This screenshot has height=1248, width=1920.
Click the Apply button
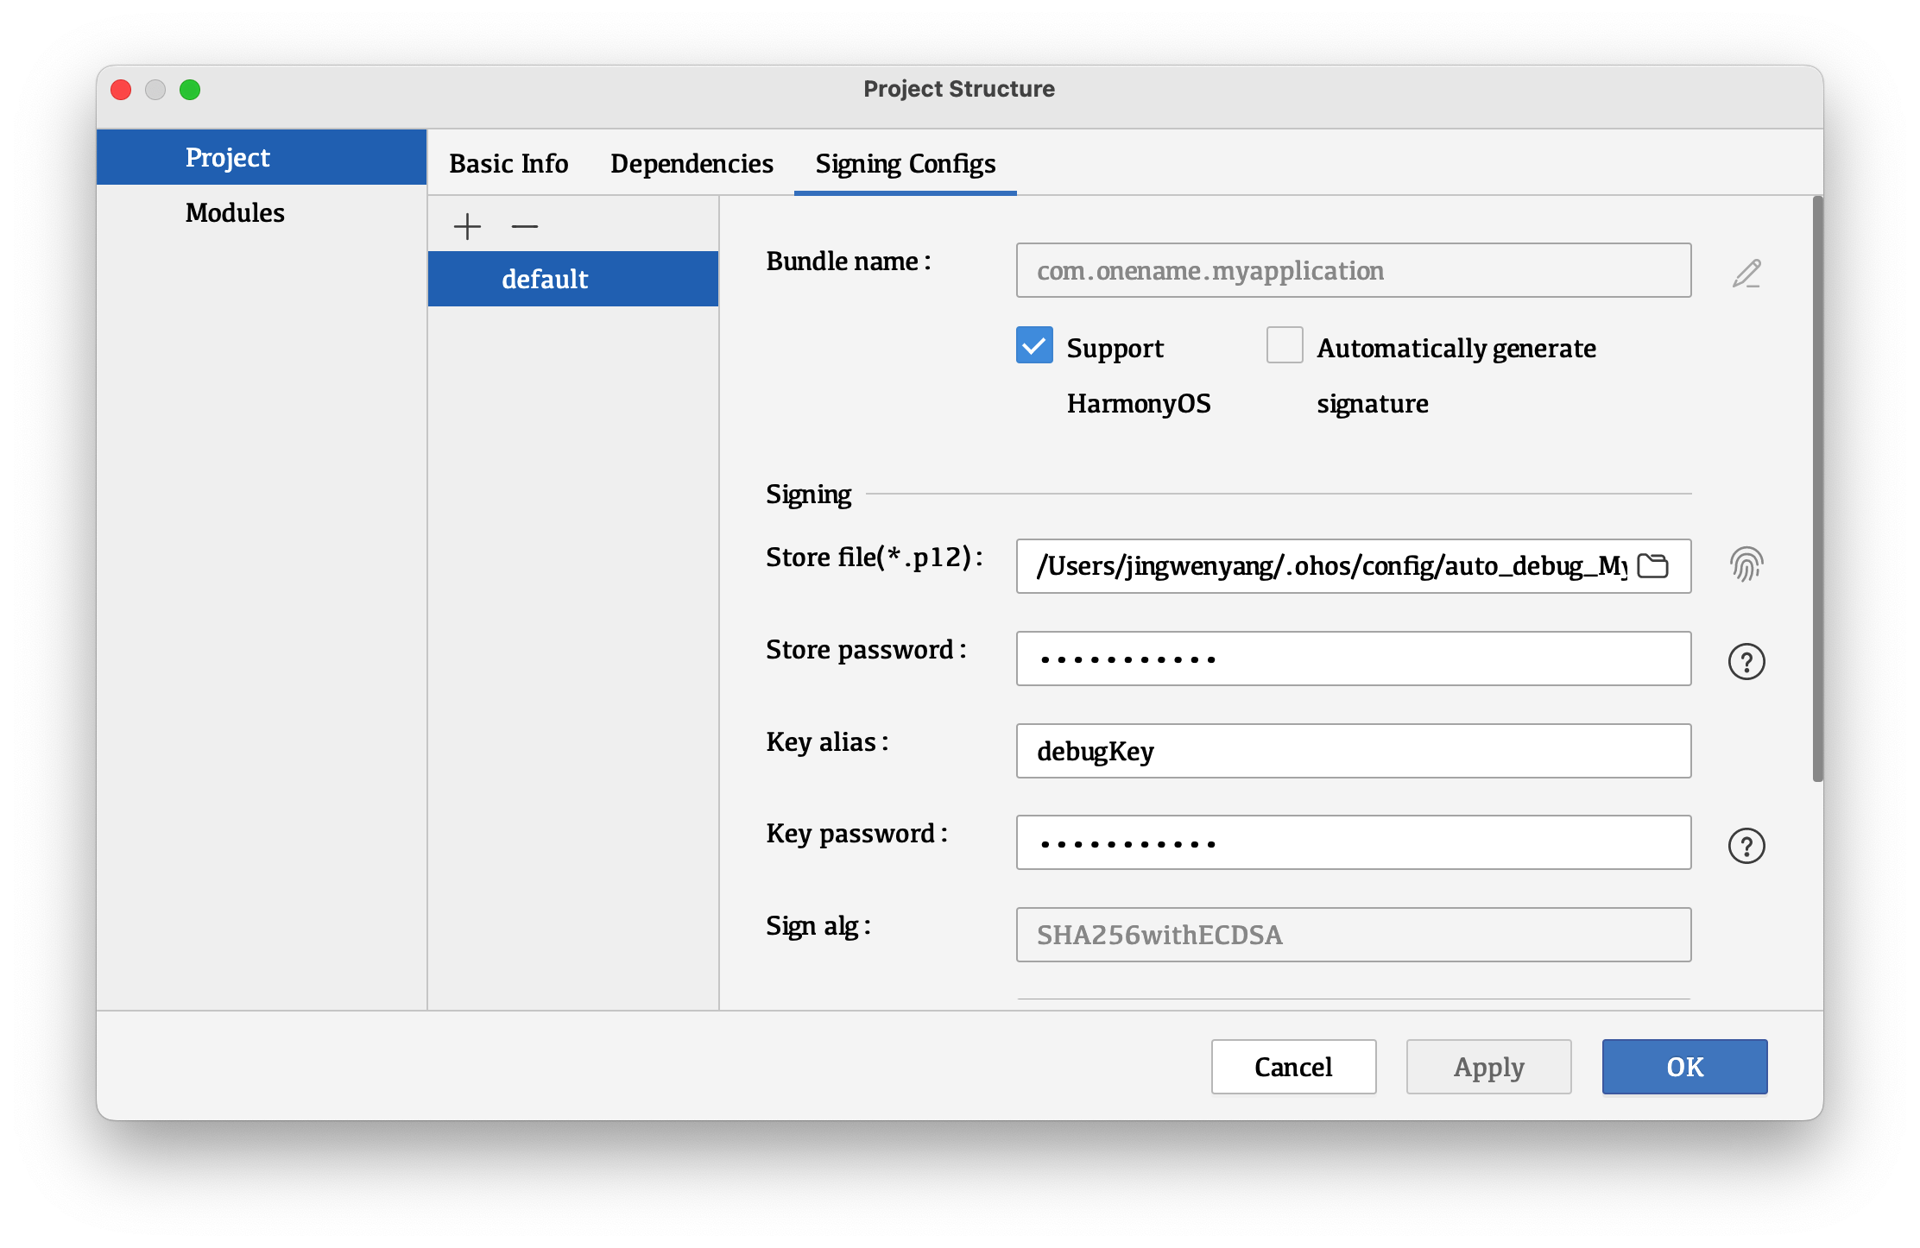(x=1486, y=1066)
